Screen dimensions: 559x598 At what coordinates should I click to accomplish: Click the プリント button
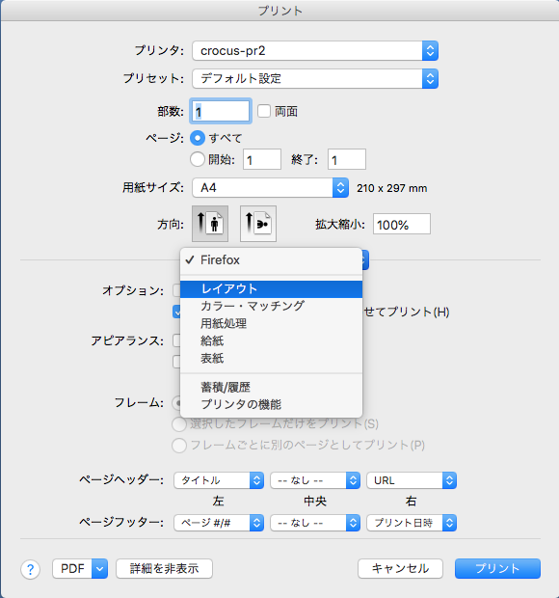[497, 569]
